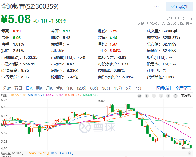Zoom out the chart with minus icon
The image size is (196, 157).
pyautogui.click(x=154, y=96)
